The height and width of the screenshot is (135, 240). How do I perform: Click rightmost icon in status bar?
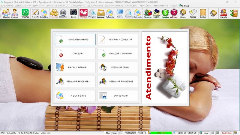click(x=236, y=133)
